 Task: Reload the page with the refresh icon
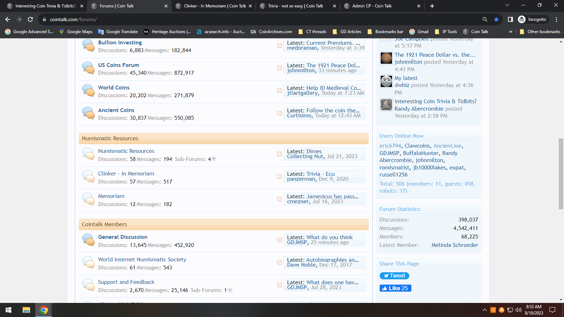click(x=30, y=19)
